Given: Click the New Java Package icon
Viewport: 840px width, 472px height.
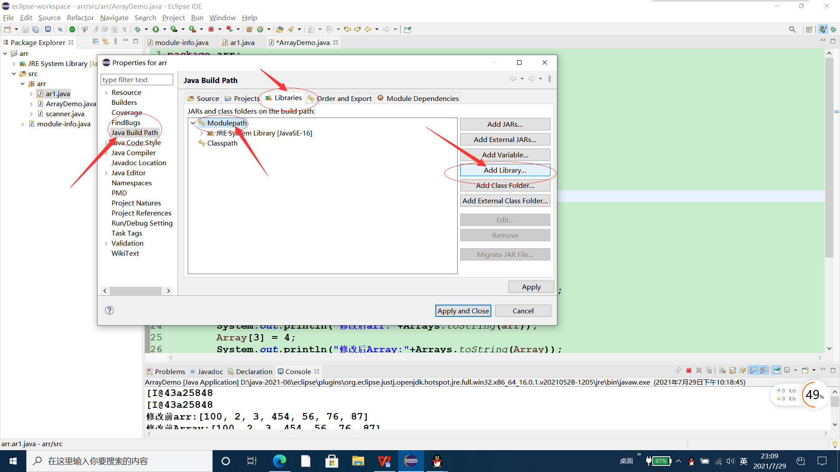Looking at the screenshot, I should pyautogui.click(x=249, y=29).
